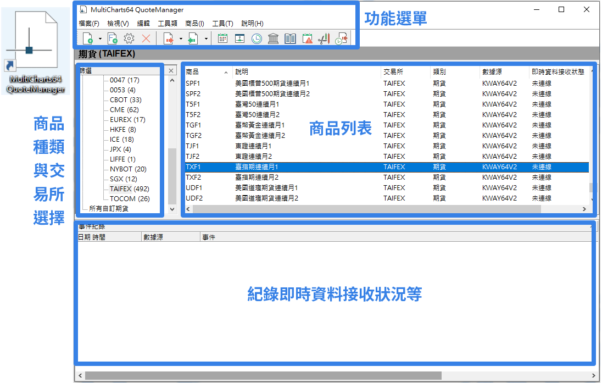Select the SPF1 symbol row
Screen dimensions: 602x383
tap(387, 84)
